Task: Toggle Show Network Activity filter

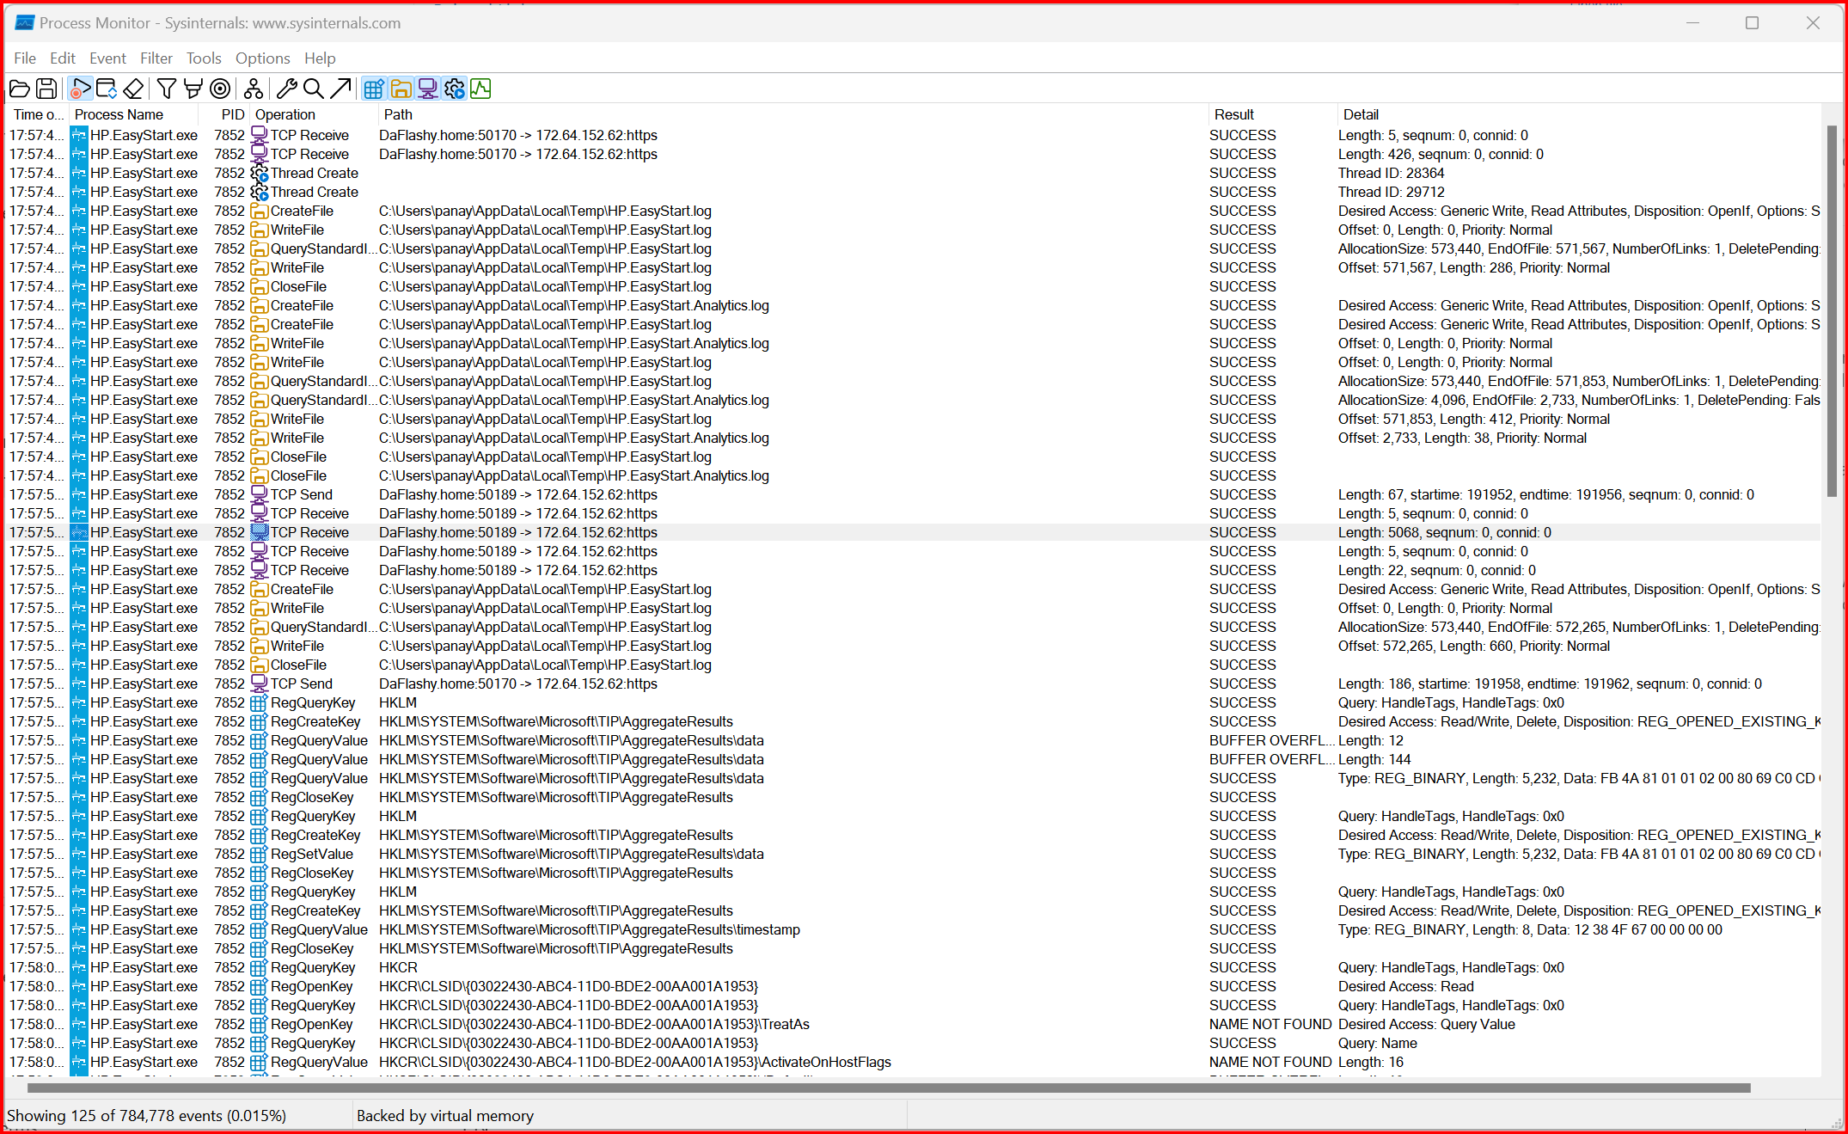Action: (x=427, y=89)
